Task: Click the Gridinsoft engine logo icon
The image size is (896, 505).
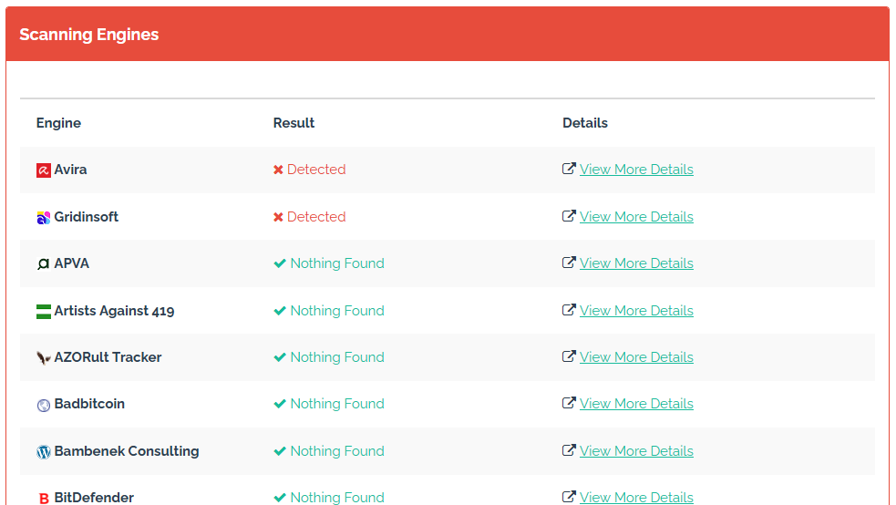Action: (x=44, y=218)
